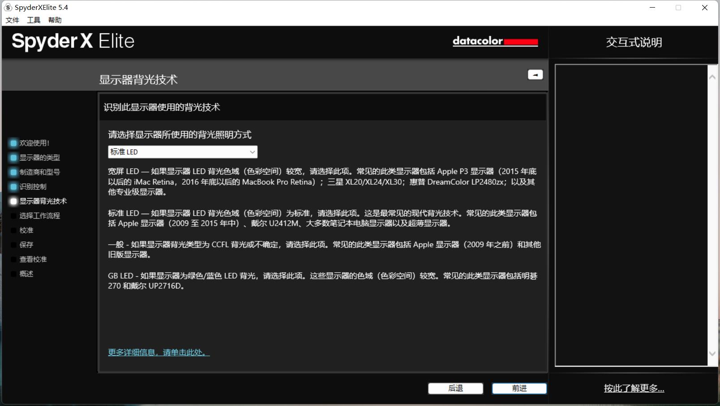This screenshot has width=720, height=406.
Task: Click the datacolor logo
Action: 495,42
